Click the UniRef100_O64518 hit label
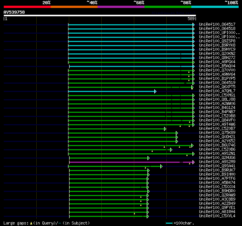242x226 pixels. coord(217,28)
